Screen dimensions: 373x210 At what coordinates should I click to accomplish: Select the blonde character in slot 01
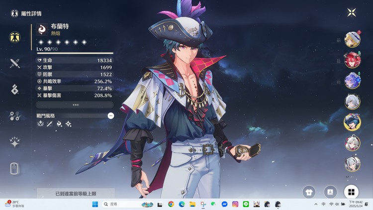pos(352,39)
